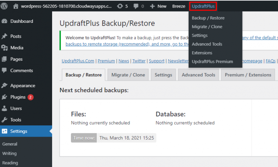Click the home icon beside site name
The height and width of the screenshot is (167, 278).
[x=16, y=6]
